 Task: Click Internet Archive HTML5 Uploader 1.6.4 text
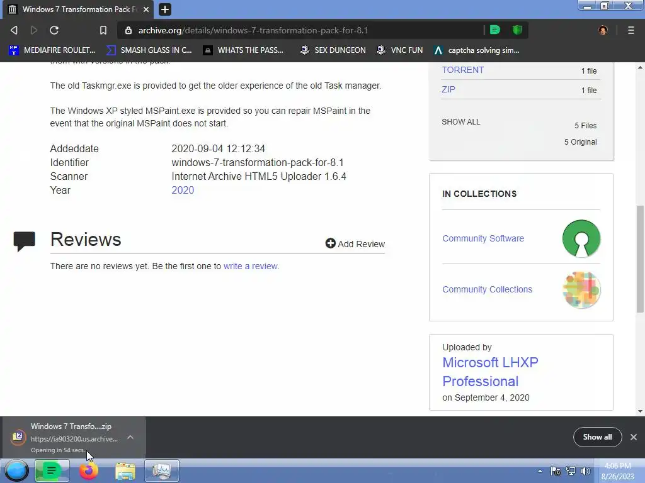(259, 177)
